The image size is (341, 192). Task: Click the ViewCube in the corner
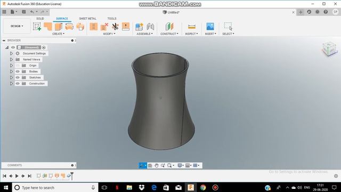pyautogui.click(x=329, y=49)
